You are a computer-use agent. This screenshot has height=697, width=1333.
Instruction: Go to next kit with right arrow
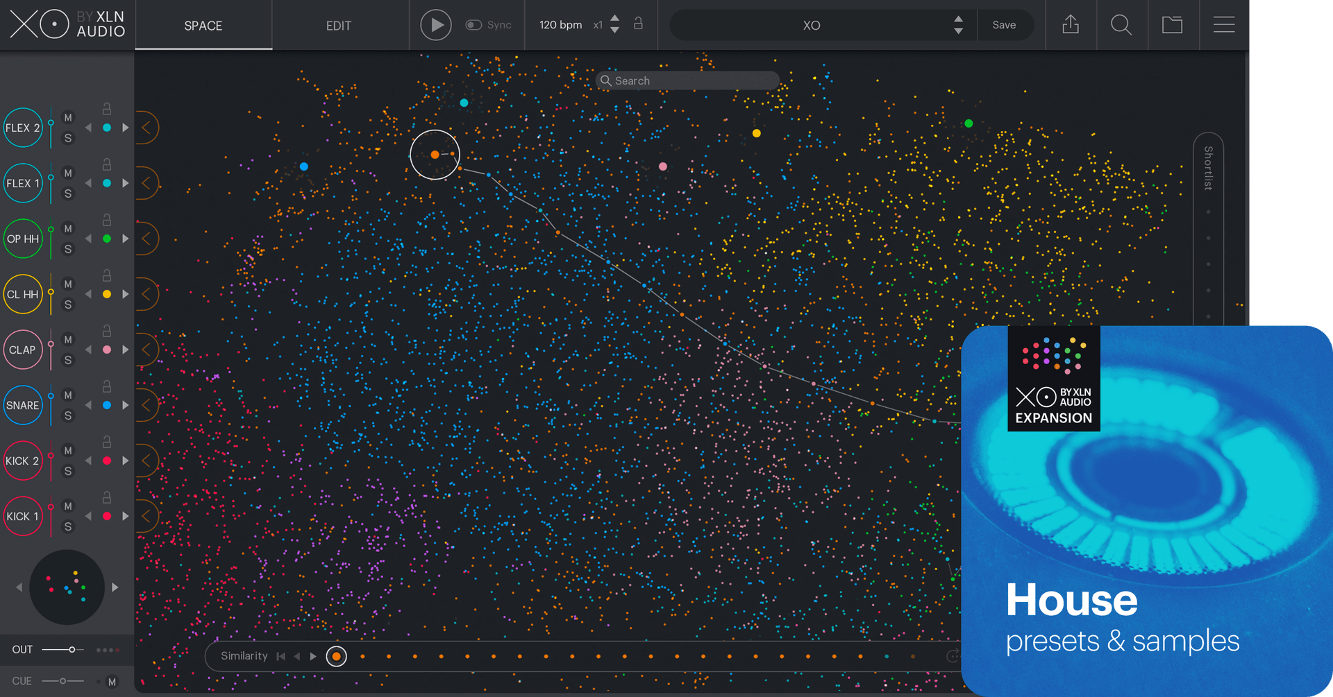click(115, 587)
